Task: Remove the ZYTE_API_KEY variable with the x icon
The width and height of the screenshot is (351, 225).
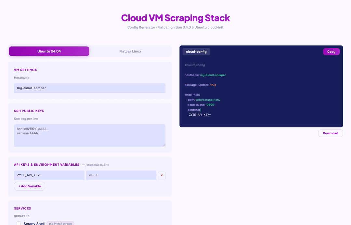Action: coord(162,175)
